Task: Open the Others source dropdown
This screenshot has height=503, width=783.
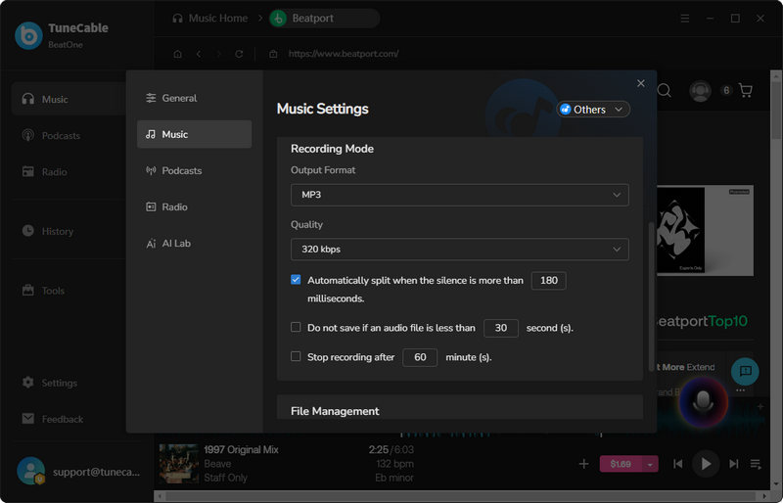Action: pyautogui.click(x=593, y=110)
